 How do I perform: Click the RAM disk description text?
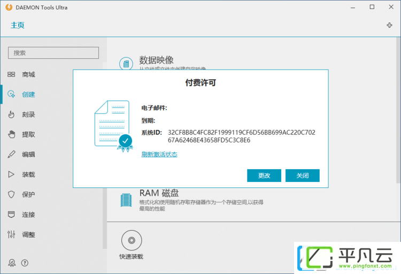201,205
